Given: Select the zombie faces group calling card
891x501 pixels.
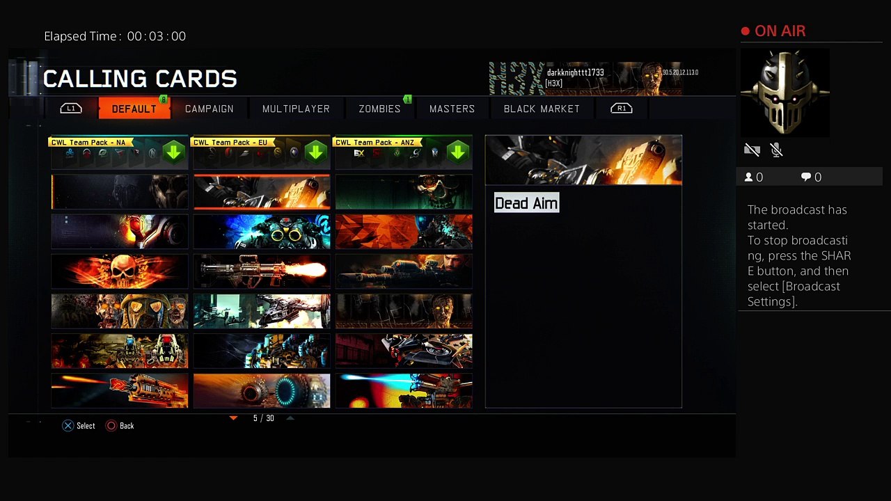Looking at the screenshot, I should click(120, 311).
